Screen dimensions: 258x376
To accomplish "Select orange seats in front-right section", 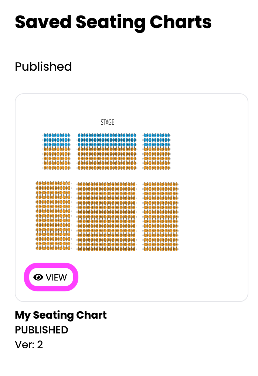I will (157, 158).
